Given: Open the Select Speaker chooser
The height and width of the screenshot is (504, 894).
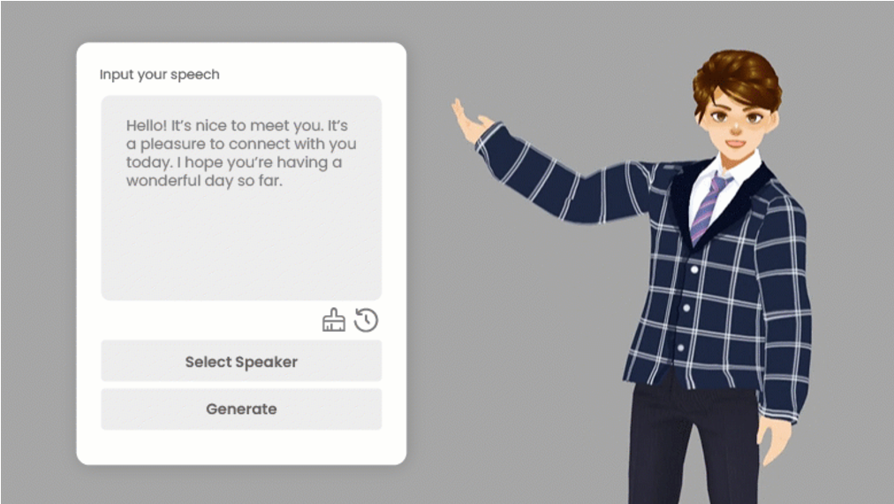Looking at the screenshot, I should (241, 361).
